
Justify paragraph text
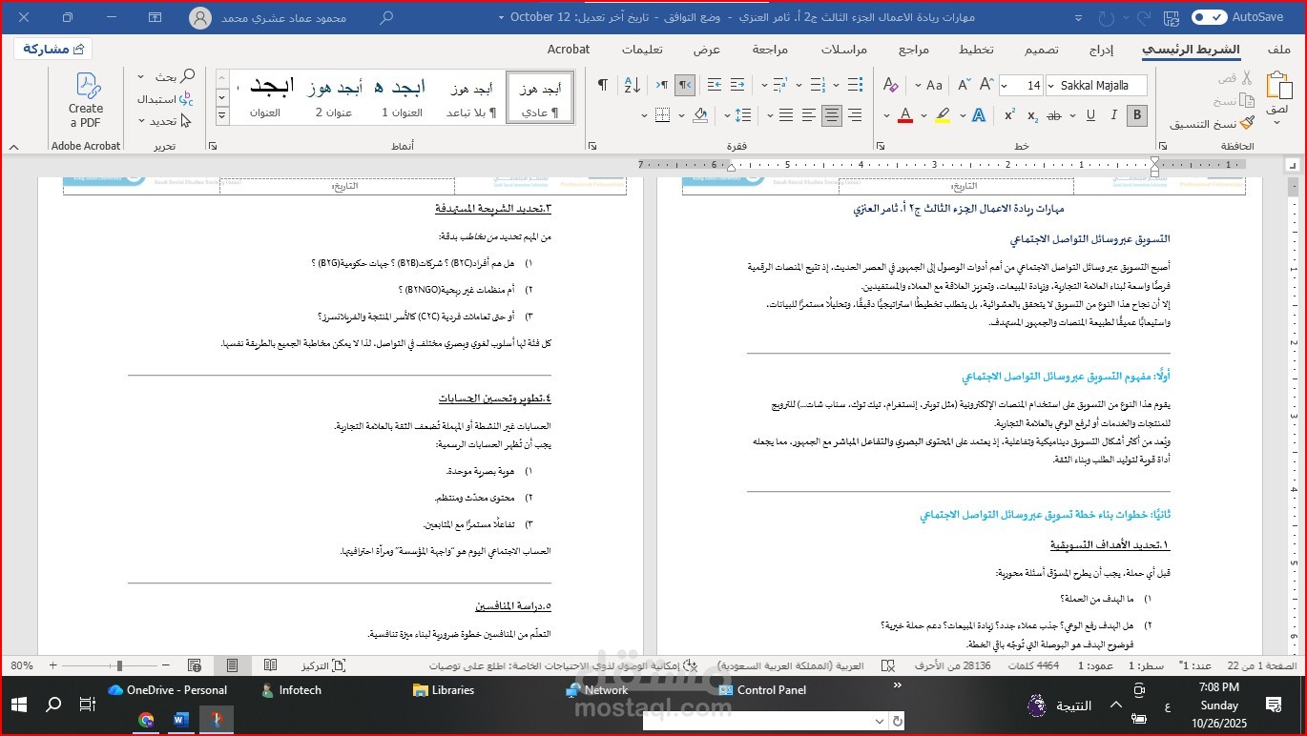coord(786,115)
